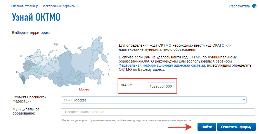Go to Главная страница breadcrumb
The height and width of the screenshot is (134, 259).
coord(25,6)
